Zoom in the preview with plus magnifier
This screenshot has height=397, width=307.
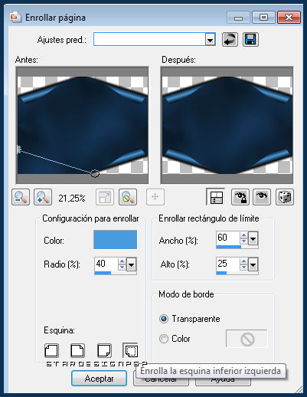point(43,197)
